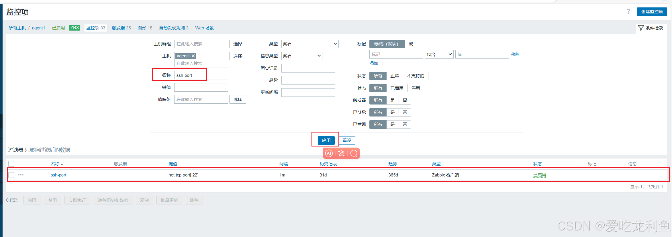This screenshot has height=237, width=672.
Task: Open the 类型 dropdown
Action: tap(310, 44)
